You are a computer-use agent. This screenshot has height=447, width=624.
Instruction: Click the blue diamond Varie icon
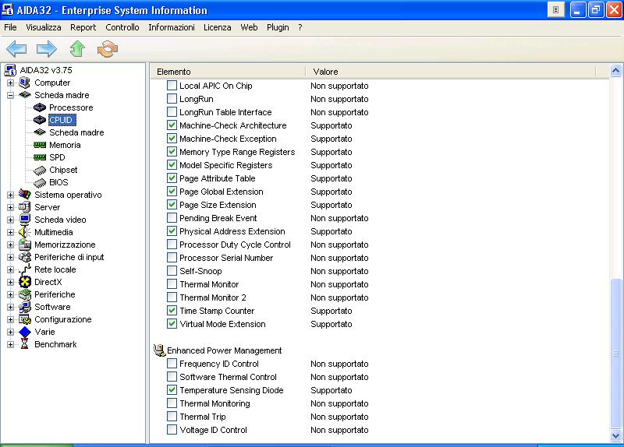pos(25,332)
